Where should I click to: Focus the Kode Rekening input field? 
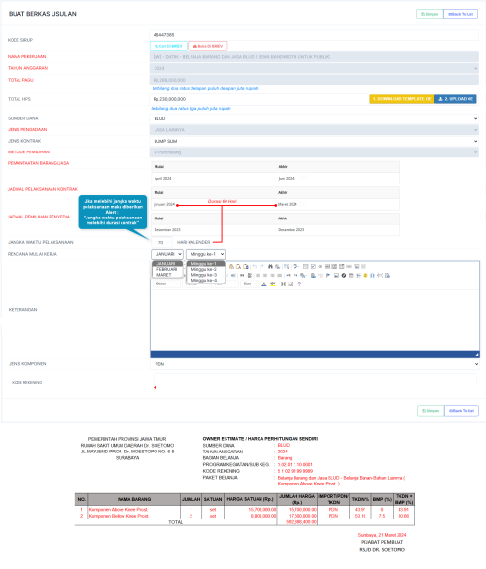[x=315, y=380]
